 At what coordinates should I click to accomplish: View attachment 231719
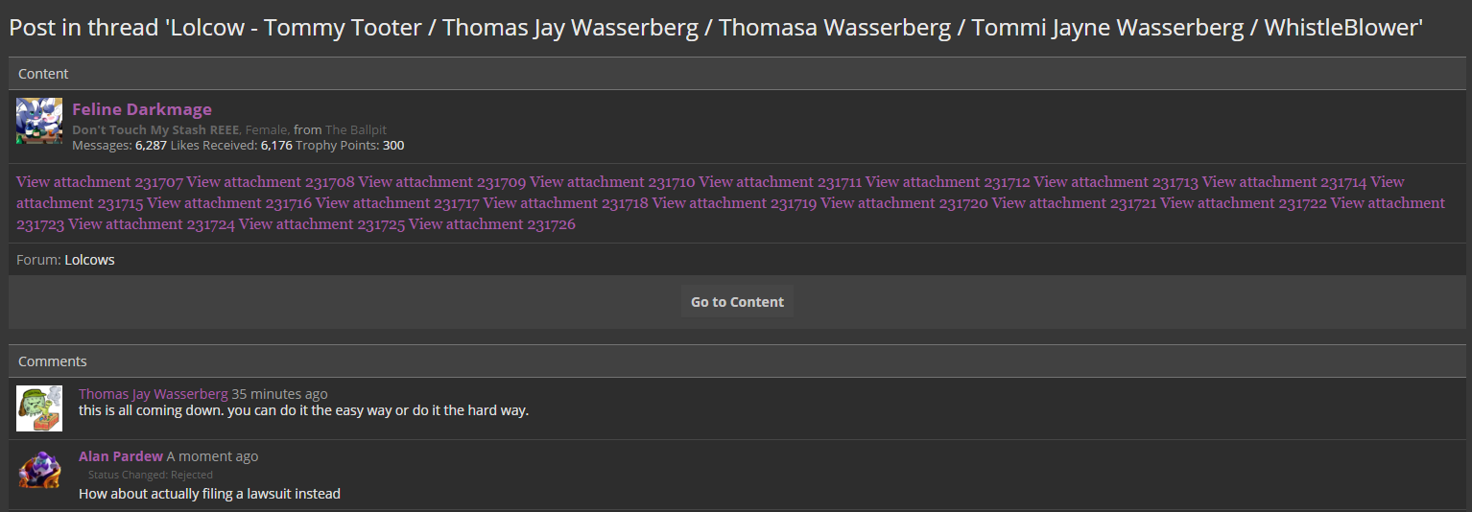point(734,203)
